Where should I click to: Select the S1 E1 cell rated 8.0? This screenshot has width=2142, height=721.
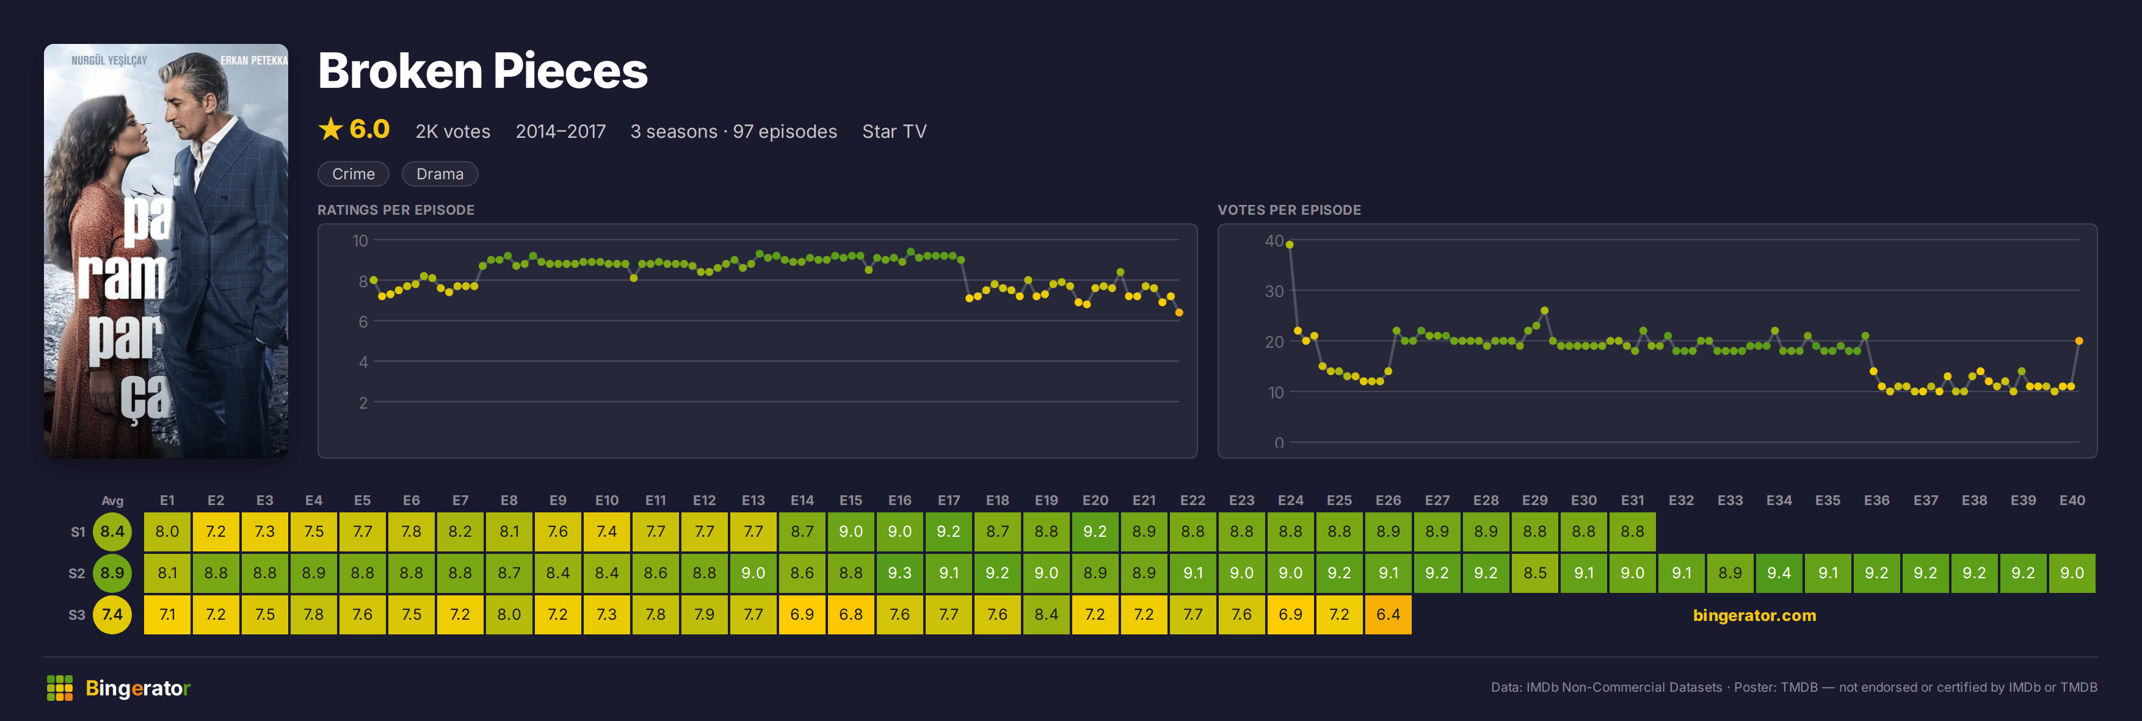[x=167, y=532]
